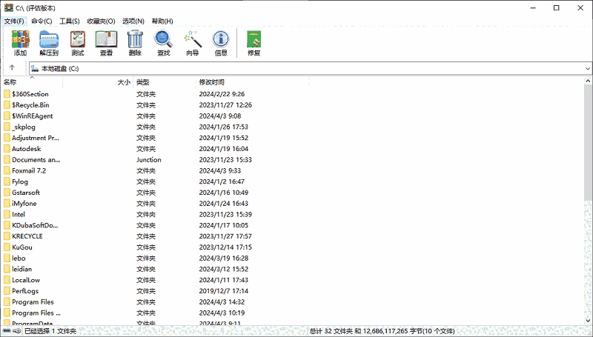Viewport: 593px width, 337px height.
Task: Click the KuGou folder icon
Action: [x=7, y=247]
